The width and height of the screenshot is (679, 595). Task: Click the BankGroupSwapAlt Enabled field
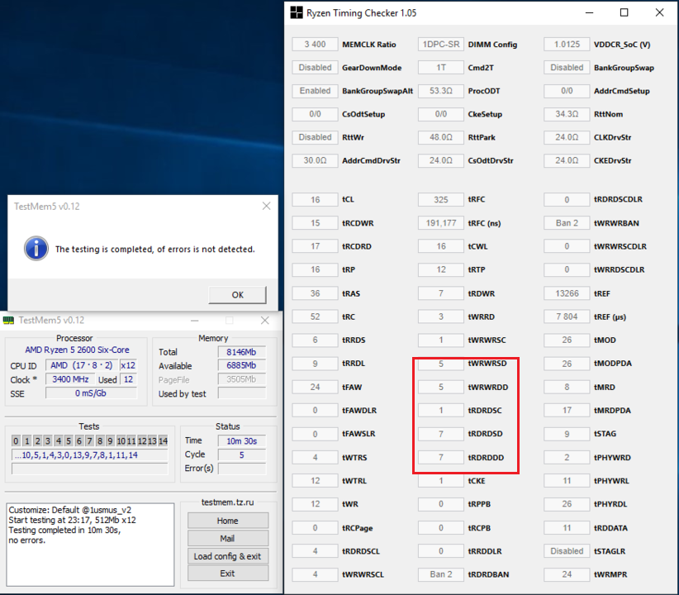point(315,91)
